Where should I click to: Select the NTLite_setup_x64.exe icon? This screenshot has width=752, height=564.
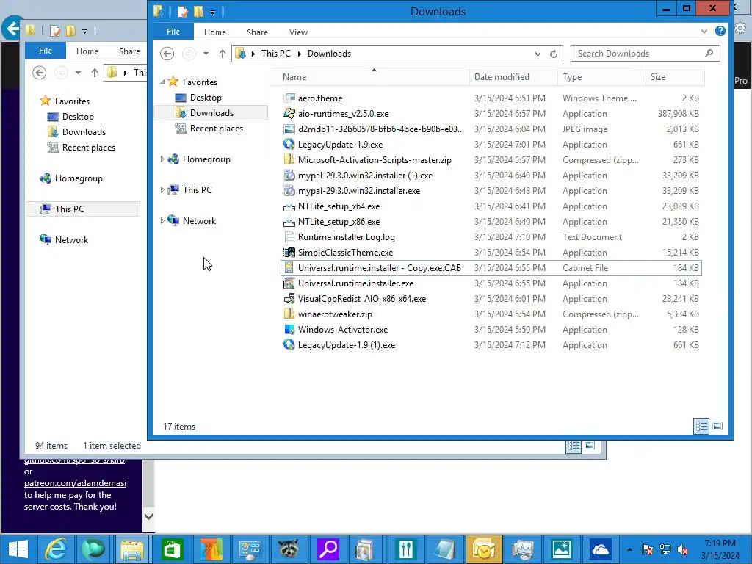pos(289,206)
